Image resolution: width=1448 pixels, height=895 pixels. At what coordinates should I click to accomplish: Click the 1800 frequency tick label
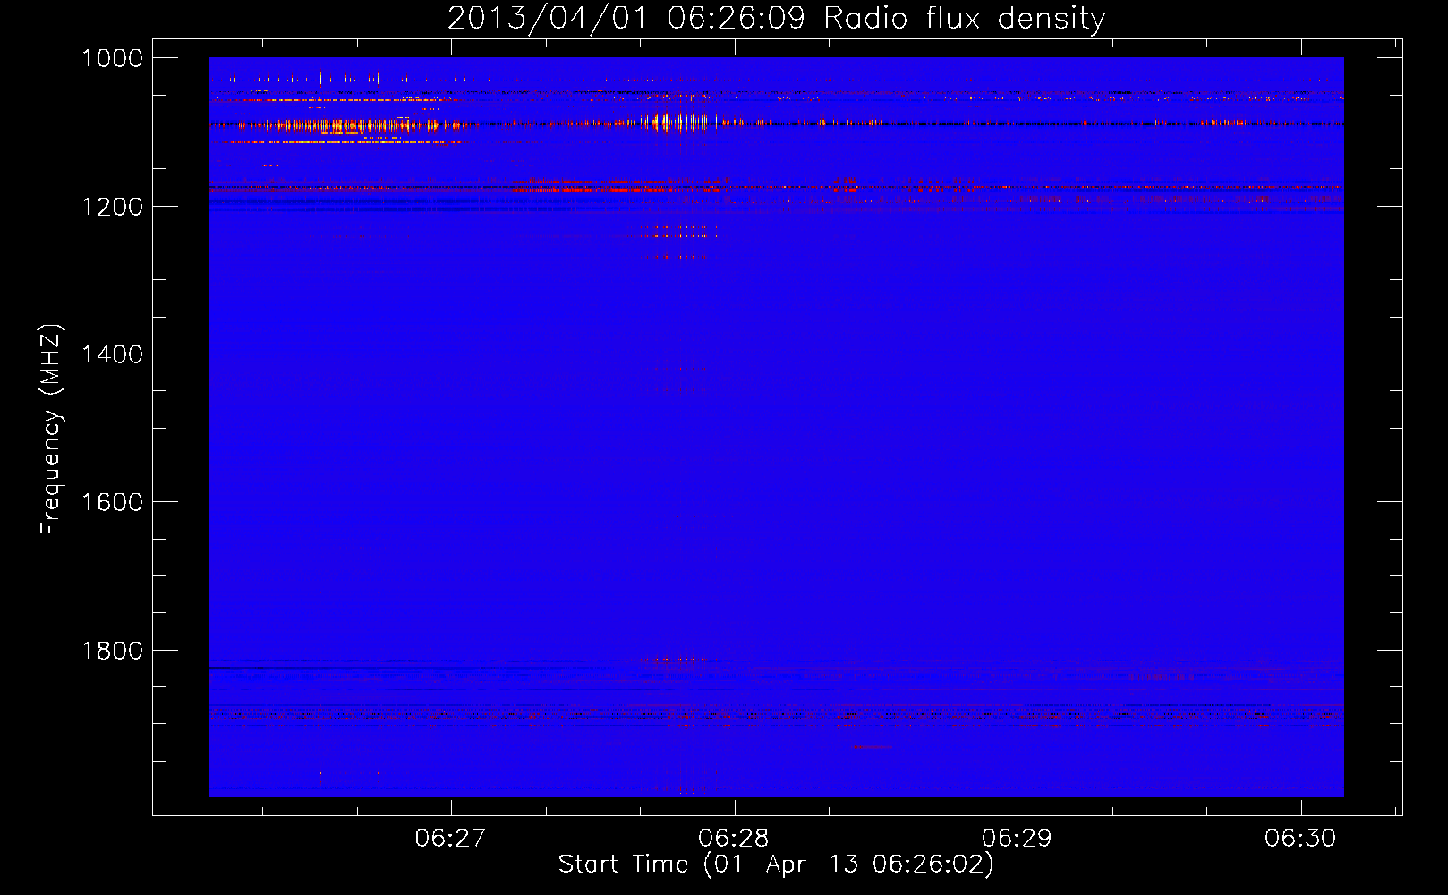(112, 651)
